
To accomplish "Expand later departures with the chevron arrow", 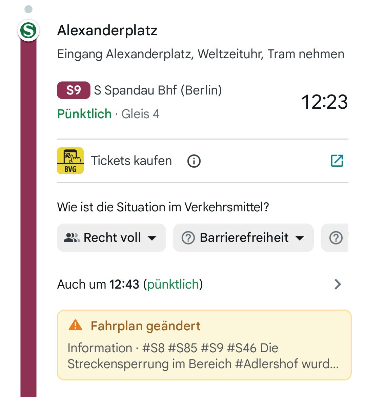I will click(338, 284).
